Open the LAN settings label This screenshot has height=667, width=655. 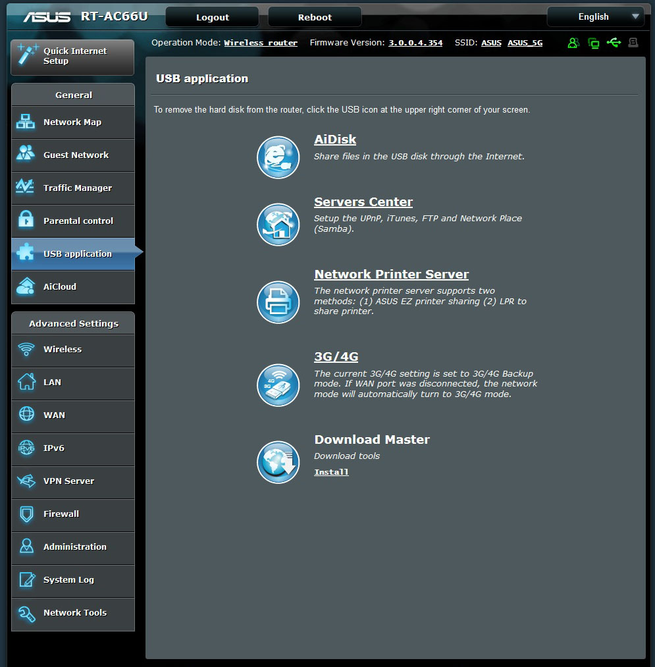[52, 383]
